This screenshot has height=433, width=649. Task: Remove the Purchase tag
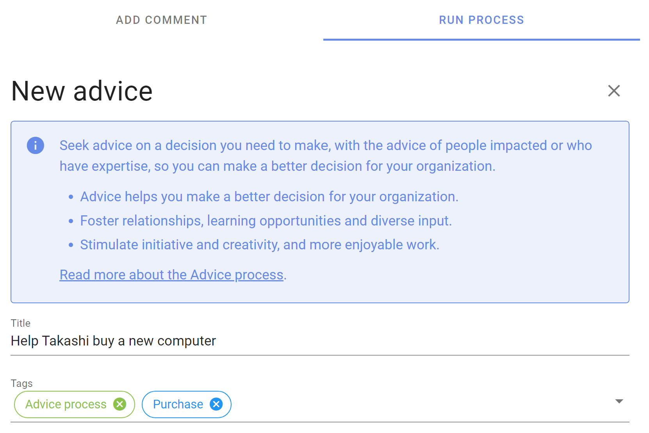click(216, 404)
